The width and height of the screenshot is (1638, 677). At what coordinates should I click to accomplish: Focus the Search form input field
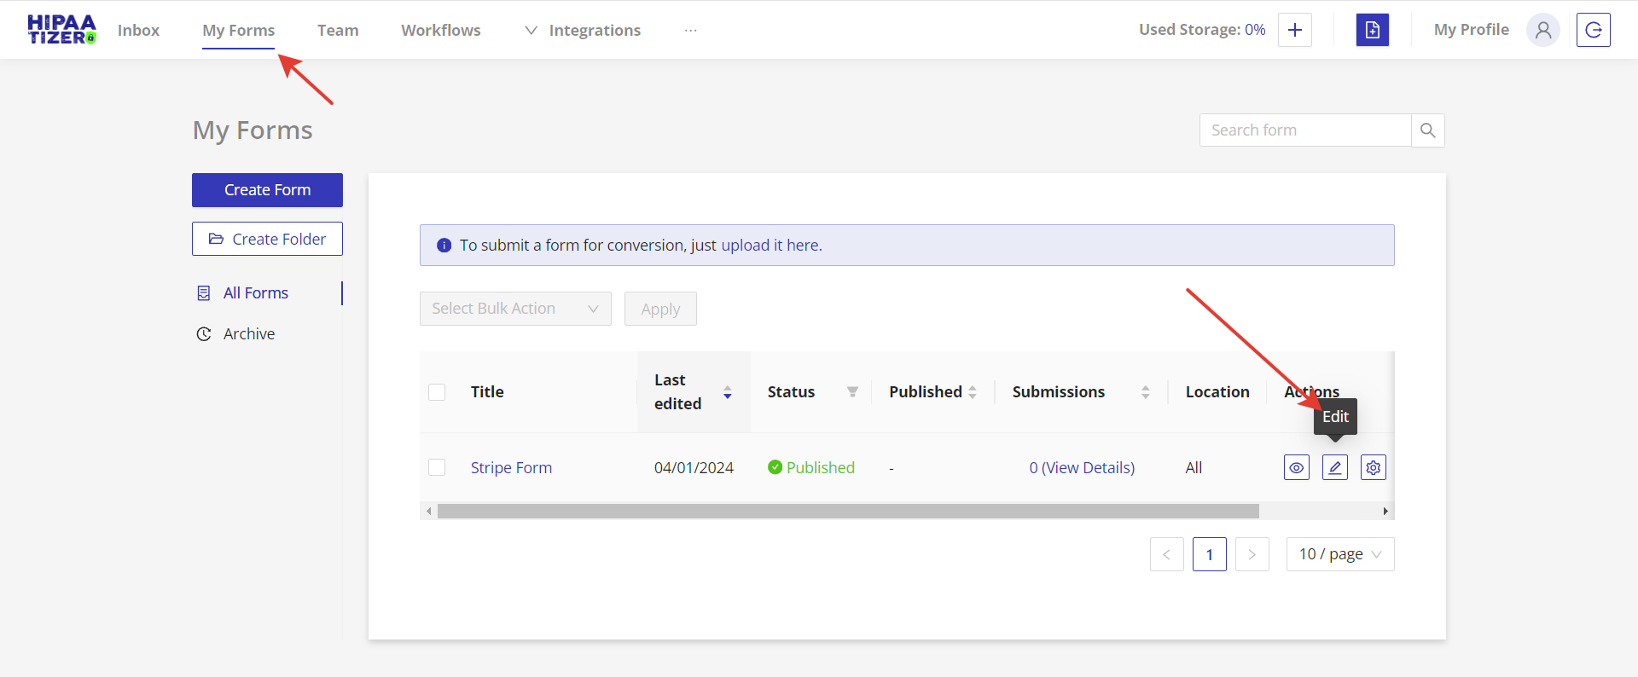tap(1304, 130)
